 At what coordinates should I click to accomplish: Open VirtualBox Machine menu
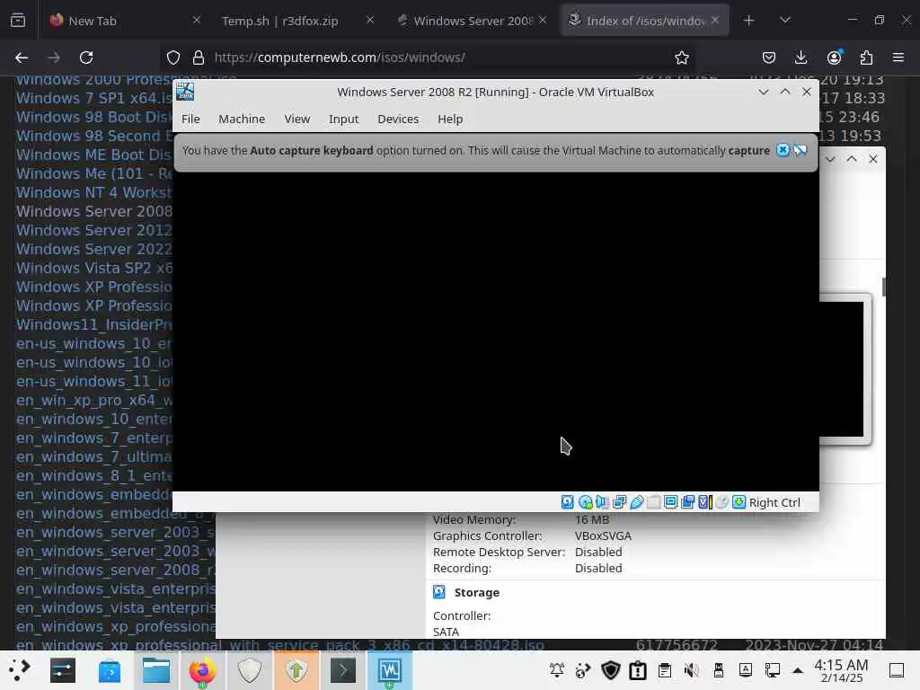242,119
